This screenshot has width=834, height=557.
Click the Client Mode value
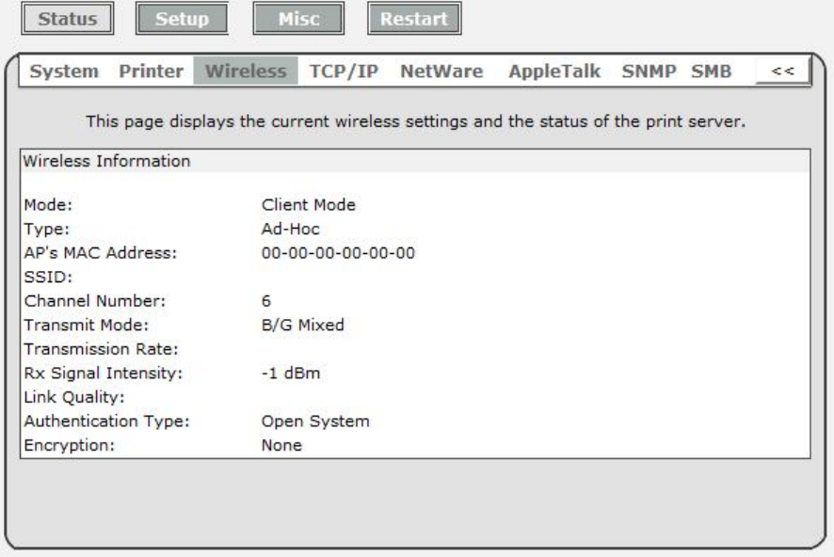click(309, 204)
